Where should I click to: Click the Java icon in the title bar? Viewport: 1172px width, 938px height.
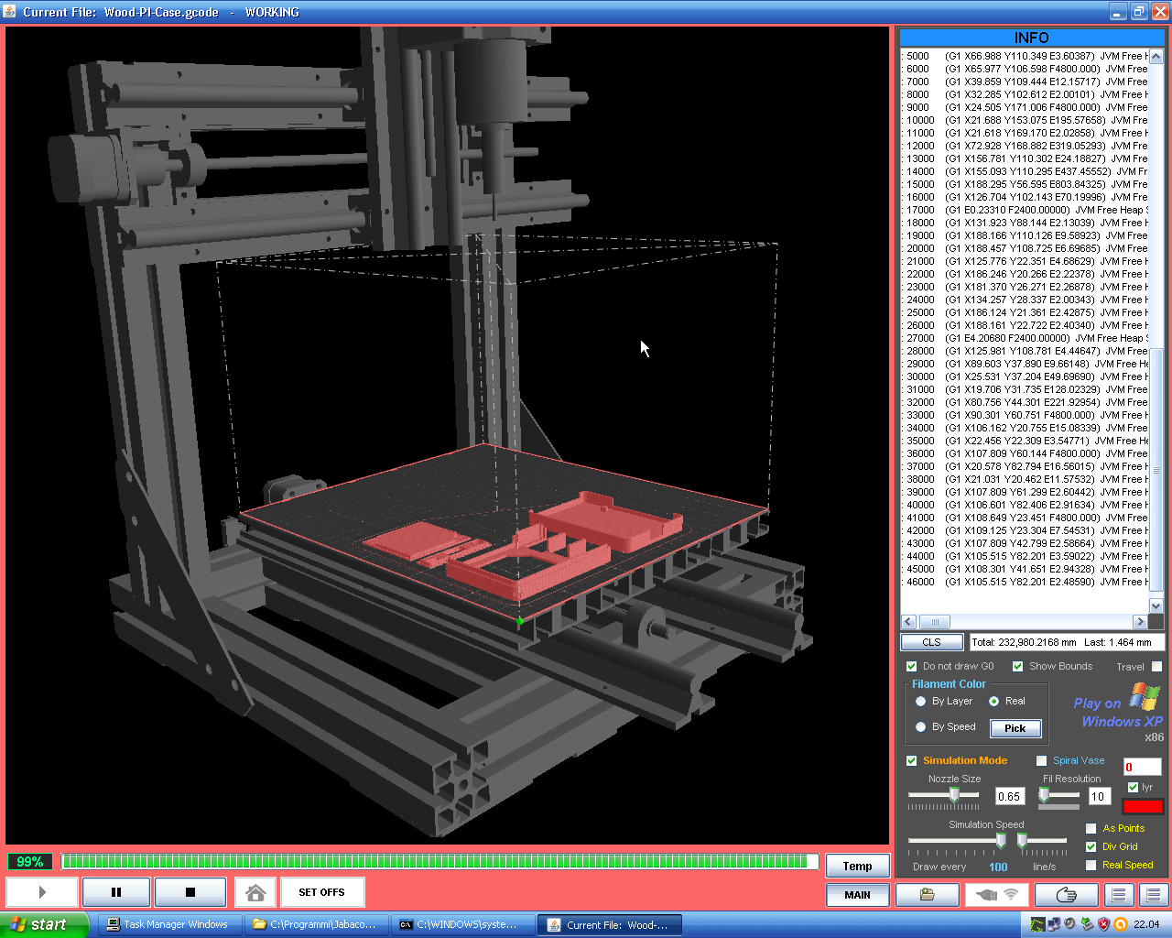10,12
